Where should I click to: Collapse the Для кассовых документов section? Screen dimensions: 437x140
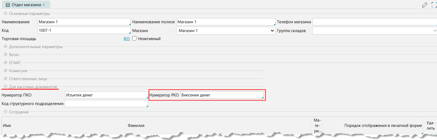(x=5, y=87)
